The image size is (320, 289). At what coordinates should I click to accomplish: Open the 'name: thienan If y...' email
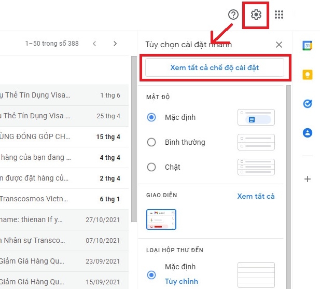pyautogui.click(x=64, y=220)
